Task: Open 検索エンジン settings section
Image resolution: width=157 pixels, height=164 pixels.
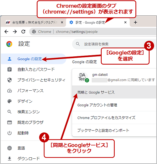Action: pyautogui.click(x=34, y=112)
